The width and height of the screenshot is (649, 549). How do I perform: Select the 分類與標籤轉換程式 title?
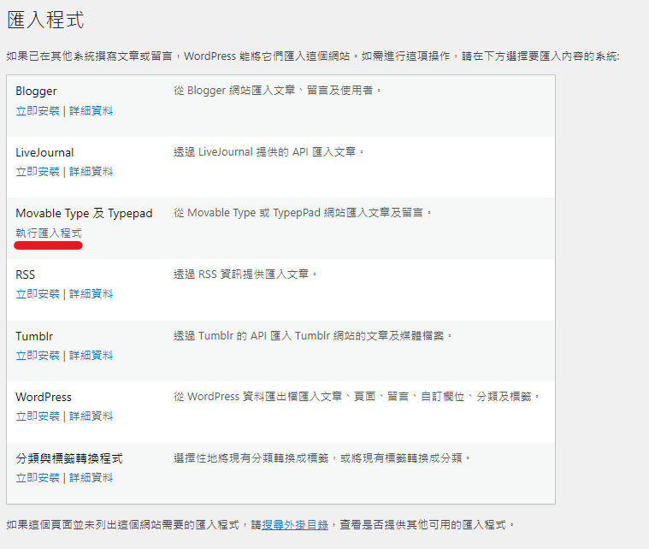pos(69,458)
